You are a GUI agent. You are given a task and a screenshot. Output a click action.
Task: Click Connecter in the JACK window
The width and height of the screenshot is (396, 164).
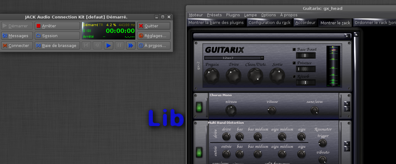[17, 45]
